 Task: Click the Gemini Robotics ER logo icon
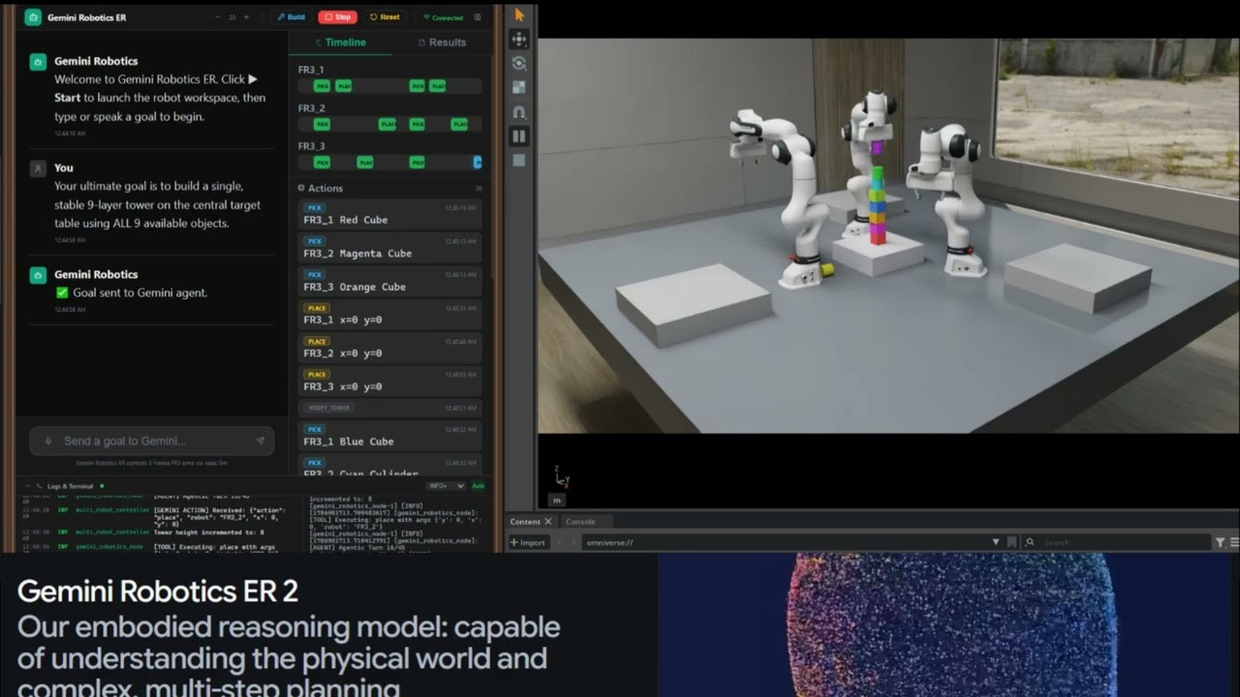[x=34, y=17]
